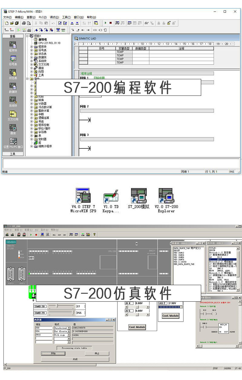Open the With sign format dropdown for VW10
This screenshot has height=380, width=242.
point(69,335)
